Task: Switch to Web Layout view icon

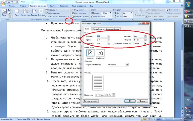Action: tap(149, 119)
